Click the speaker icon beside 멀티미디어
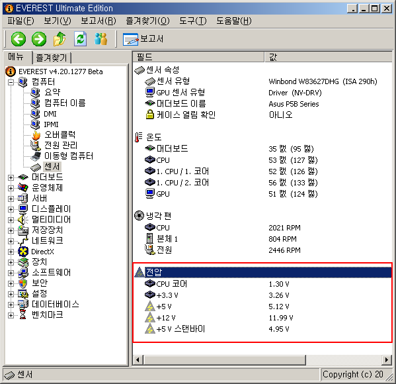The height and width of the screenshot is (384, 396). tap(23, 220)
